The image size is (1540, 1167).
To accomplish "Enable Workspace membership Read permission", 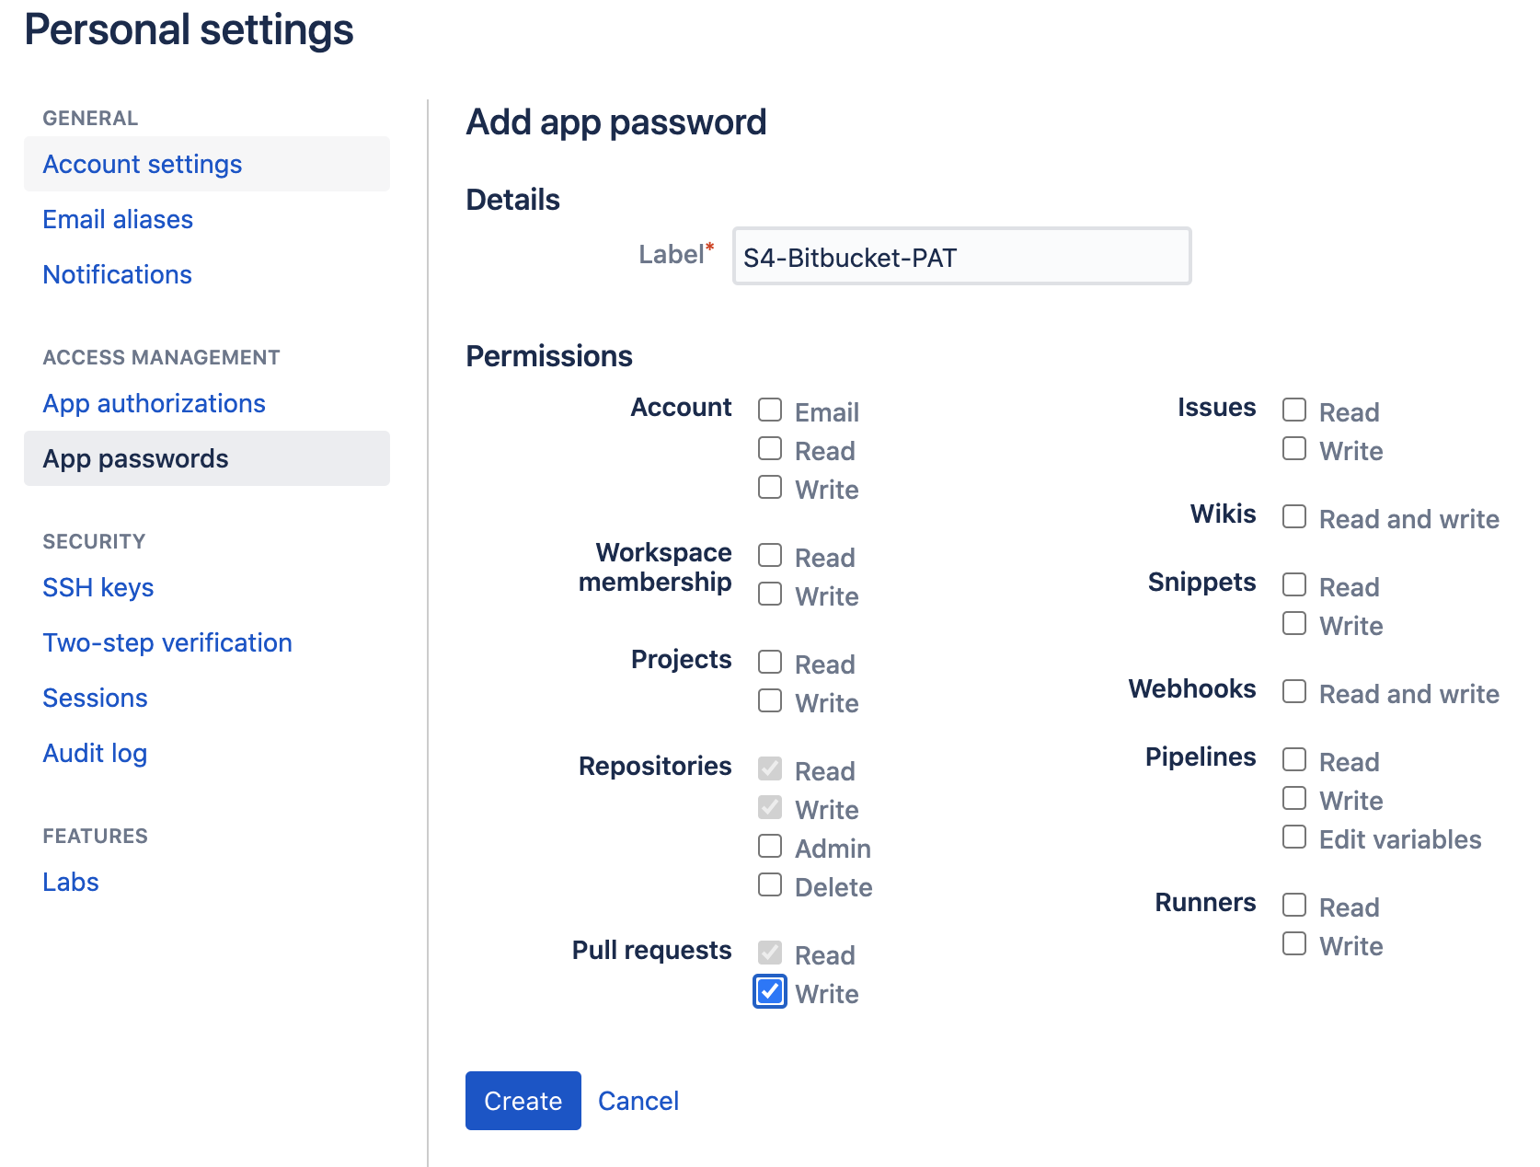I will [770, 555].
